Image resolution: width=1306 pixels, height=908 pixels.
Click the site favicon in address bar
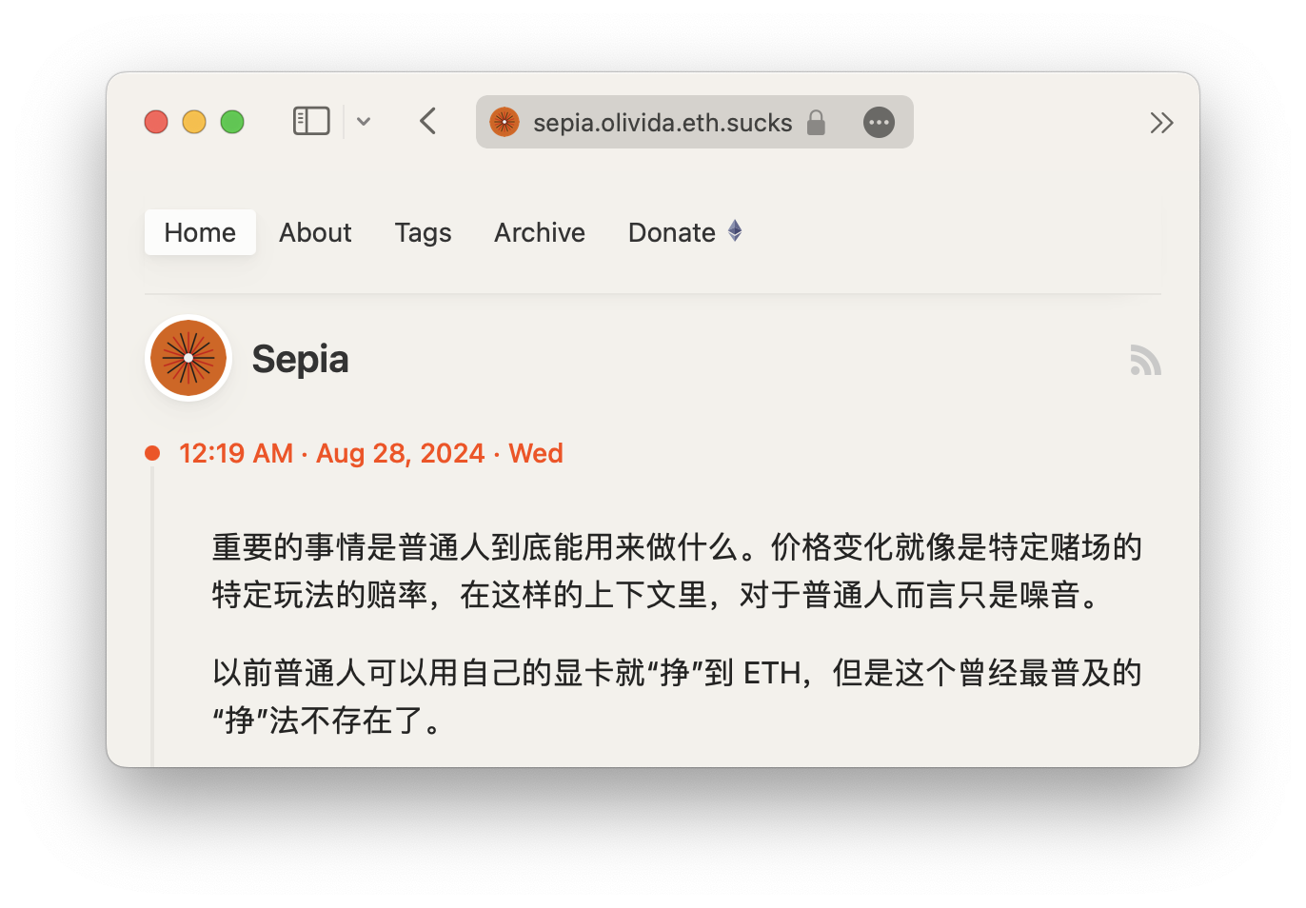[x=504, y=122]
